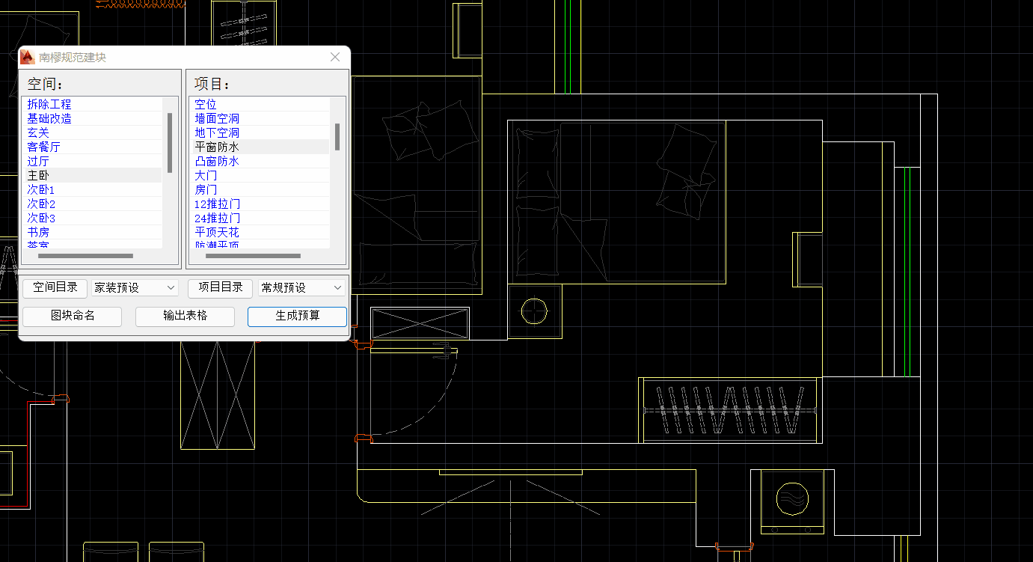
Task: Select 书房 in the 空间 list
Action: click(38, 232)
